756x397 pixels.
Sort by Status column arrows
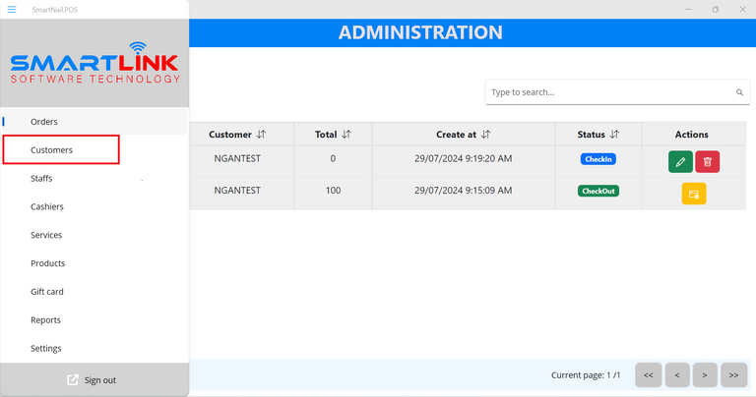coord(614,135)
